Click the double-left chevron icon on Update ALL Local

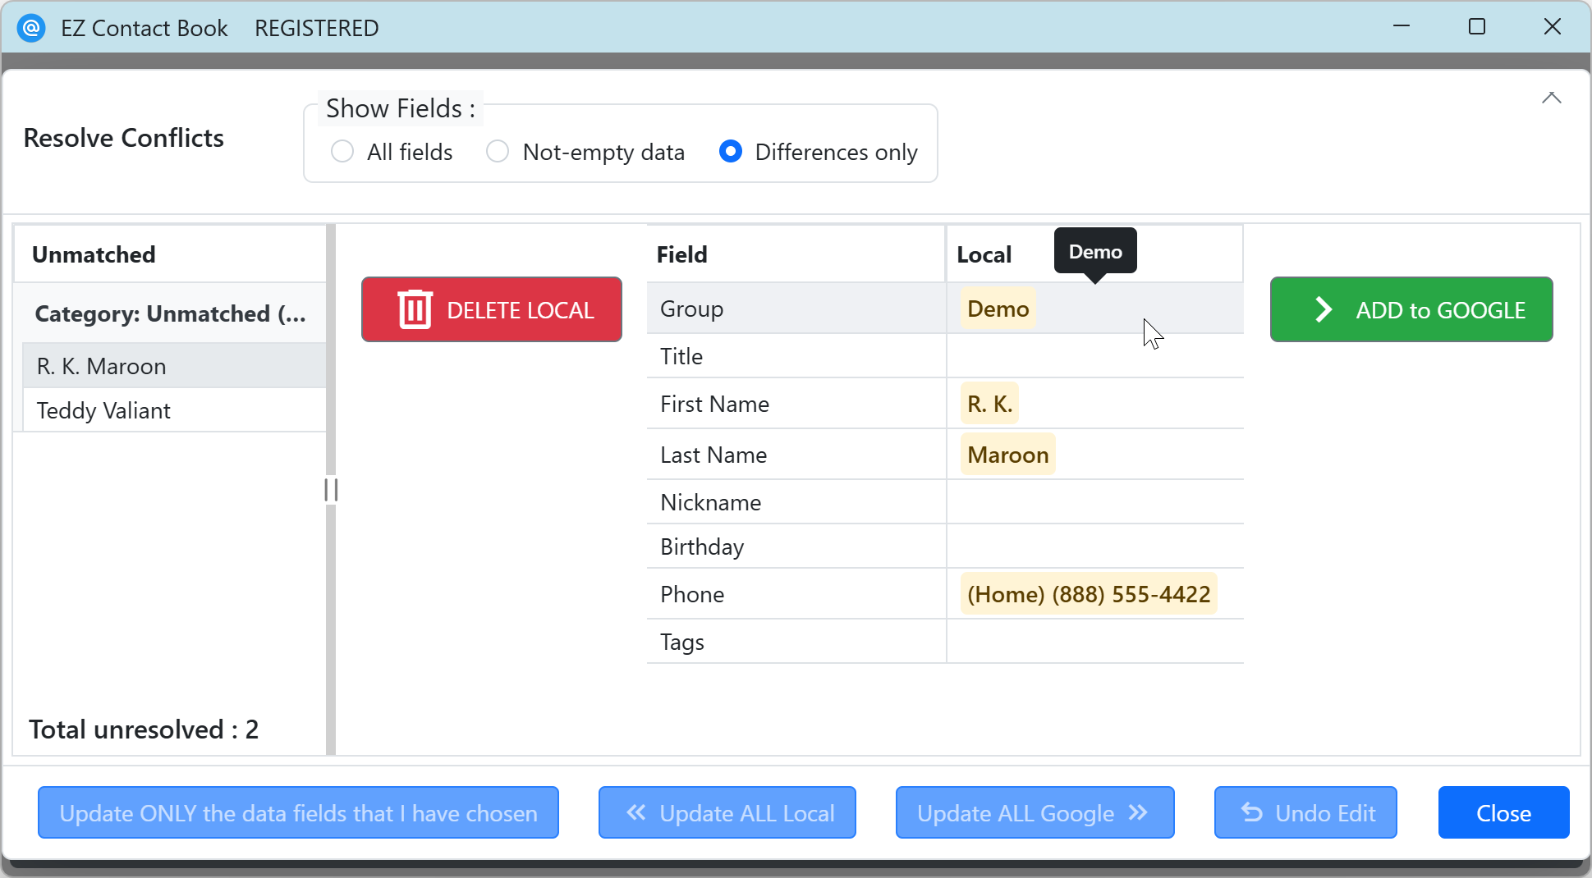[x=634, y=812]
